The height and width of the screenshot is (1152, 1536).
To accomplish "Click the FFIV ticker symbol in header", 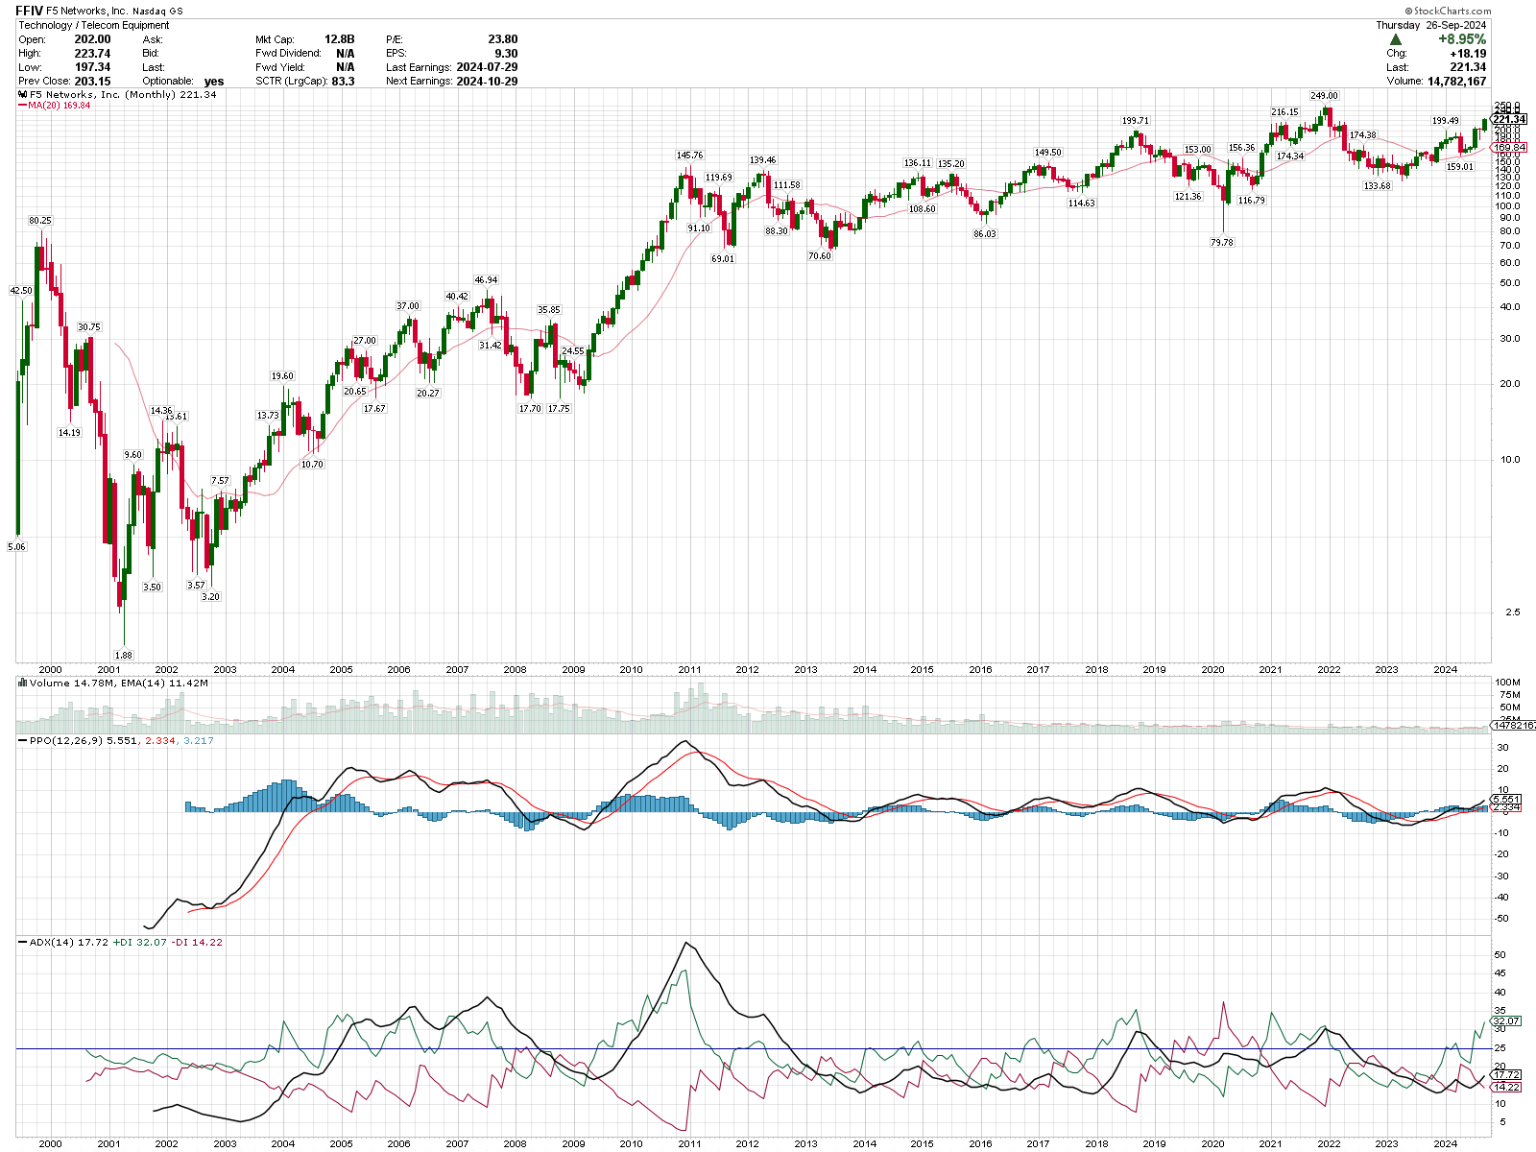I will pyautogui.click(x=30, y=11).
